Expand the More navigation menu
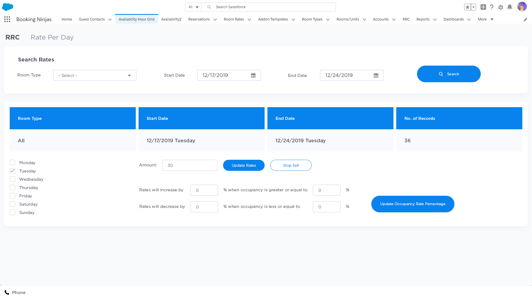 tap(485, 19)
